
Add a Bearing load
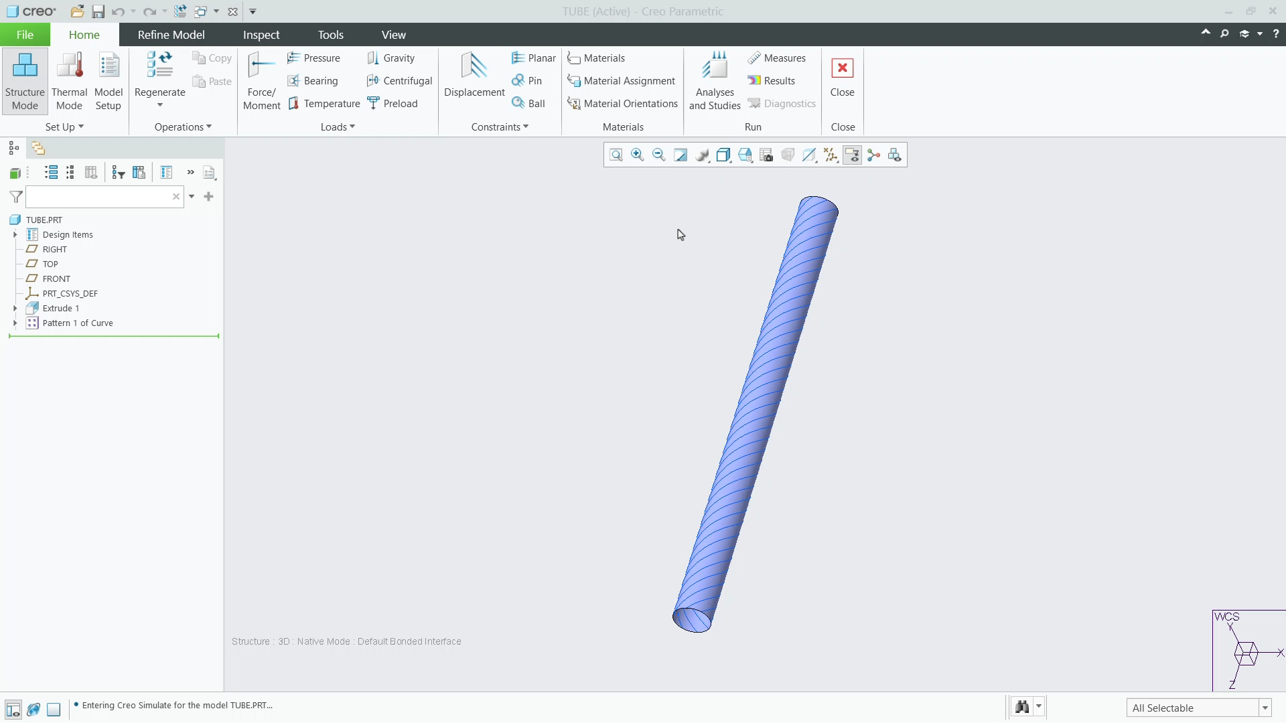click(312, 81)
